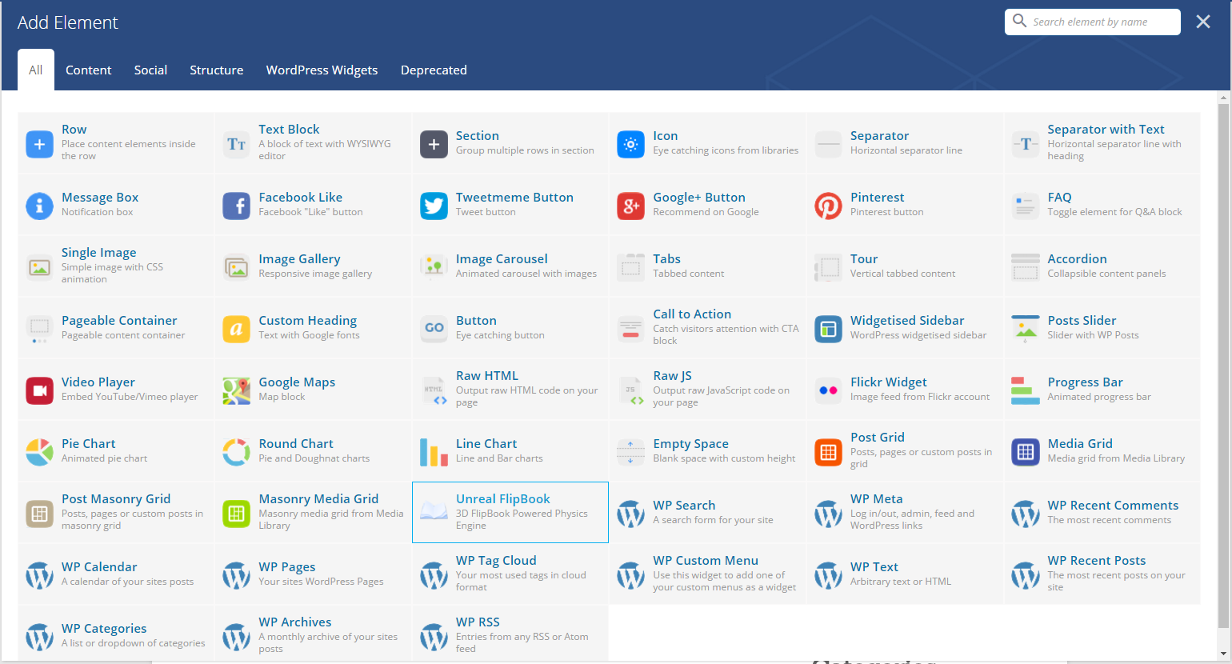
Task: Select the orange Post Grid icon
Action: (828, 452)
